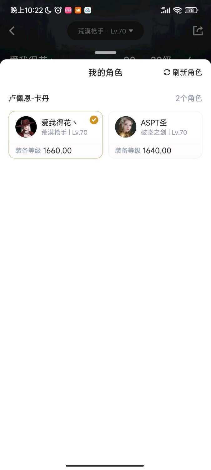Viewport: 211px width, 470px height.
Task: Tap the 爱我得花 red-hat avatar
Action: (26, 127)
